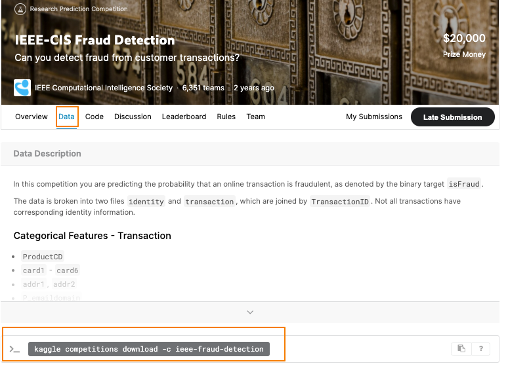Viewport: 508px width, 368px height.
Task: Open the Team tab
Action: pyautogui.click(x=255, y=117)
